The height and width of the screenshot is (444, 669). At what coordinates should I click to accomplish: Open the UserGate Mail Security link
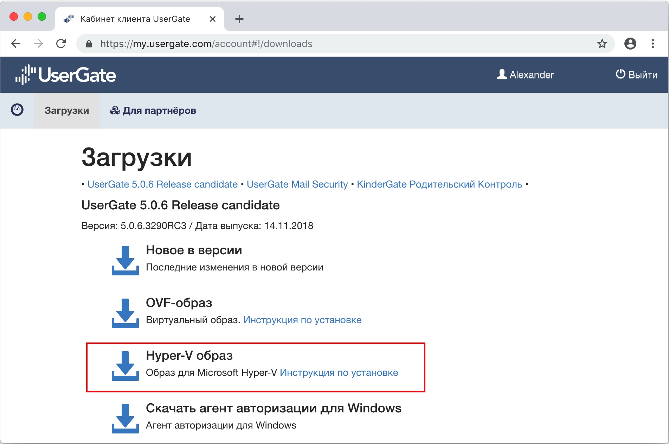click(297, 184)
